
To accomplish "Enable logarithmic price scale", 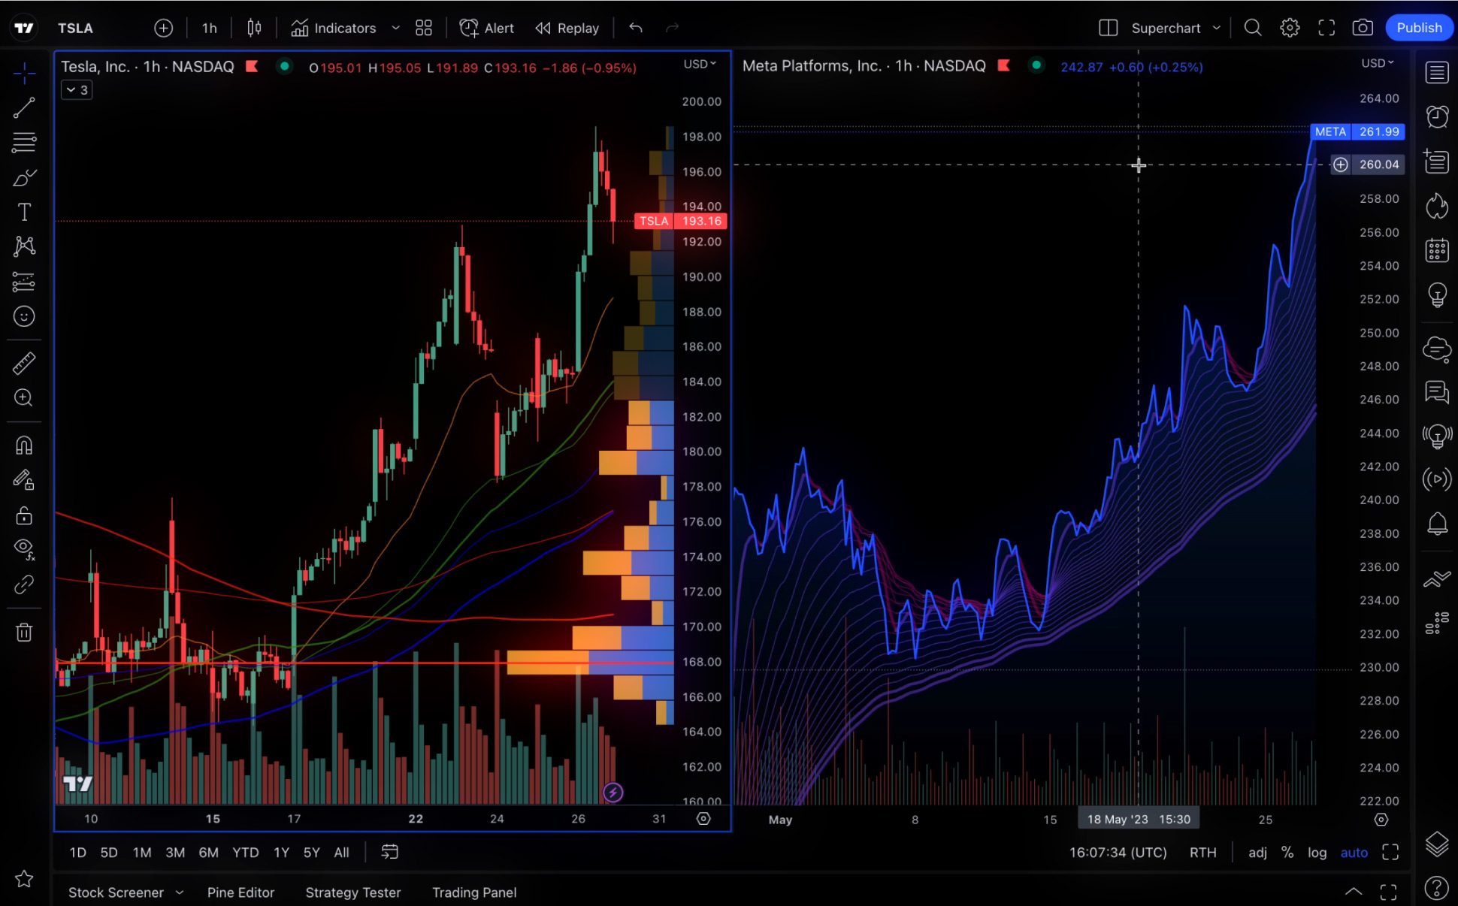I will 1317,853.
